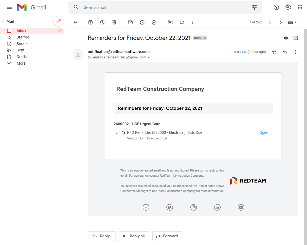307x245 pixels.
Task: Go to the older email arrow
Action: tap(280, 22)
